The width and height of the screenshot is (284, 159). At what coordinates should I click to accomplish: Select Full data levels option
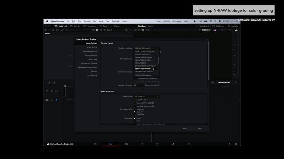pos(135,121)
